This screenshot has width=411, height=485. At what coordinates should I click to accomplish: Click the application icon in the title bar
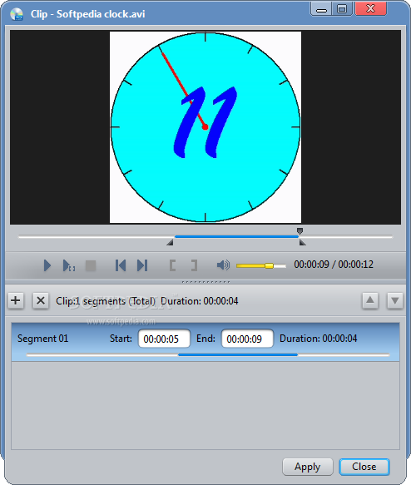point(17,14)
